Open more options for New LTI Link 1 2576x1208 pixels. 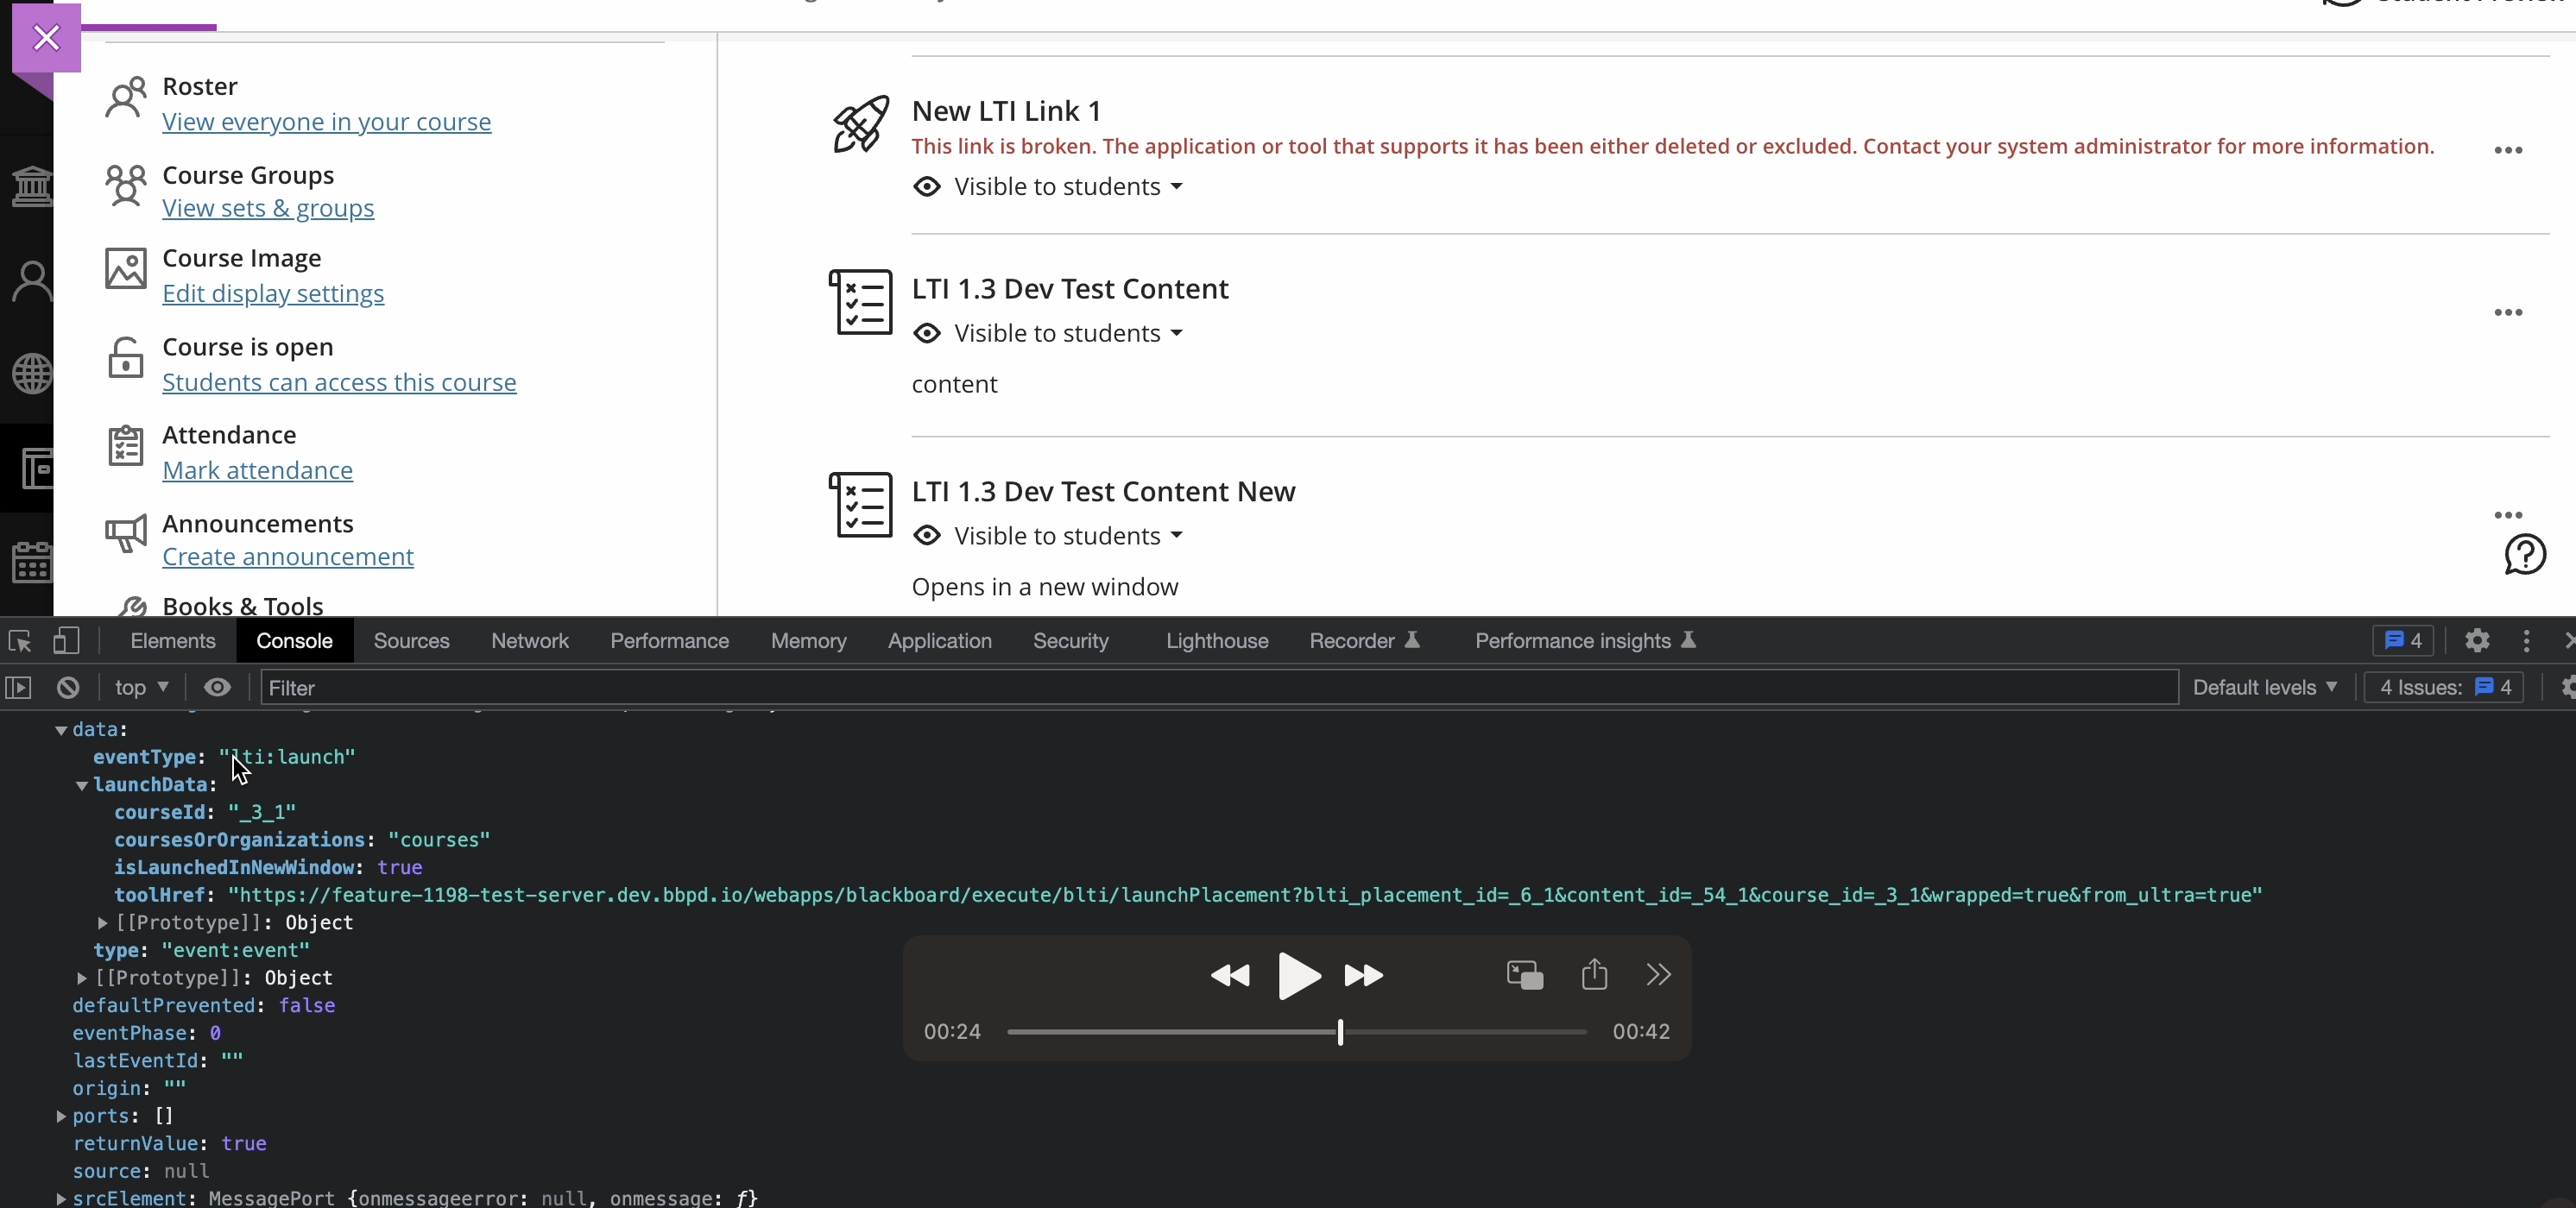2508,150
